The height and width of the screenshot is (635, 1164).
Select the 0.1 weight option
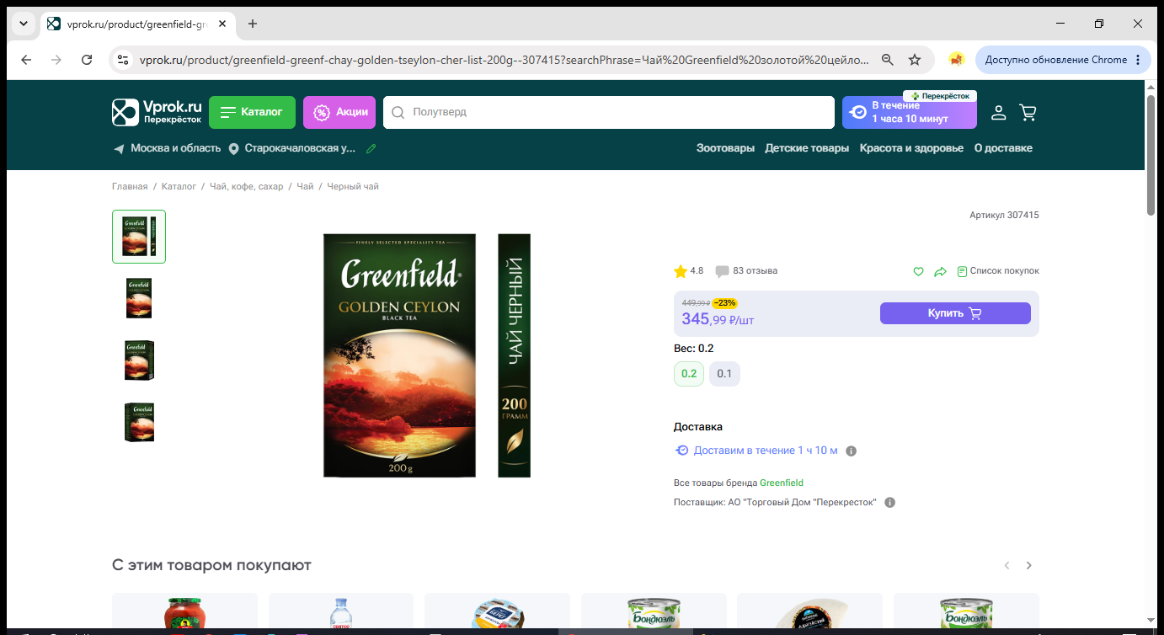click(x=724, y=374)
